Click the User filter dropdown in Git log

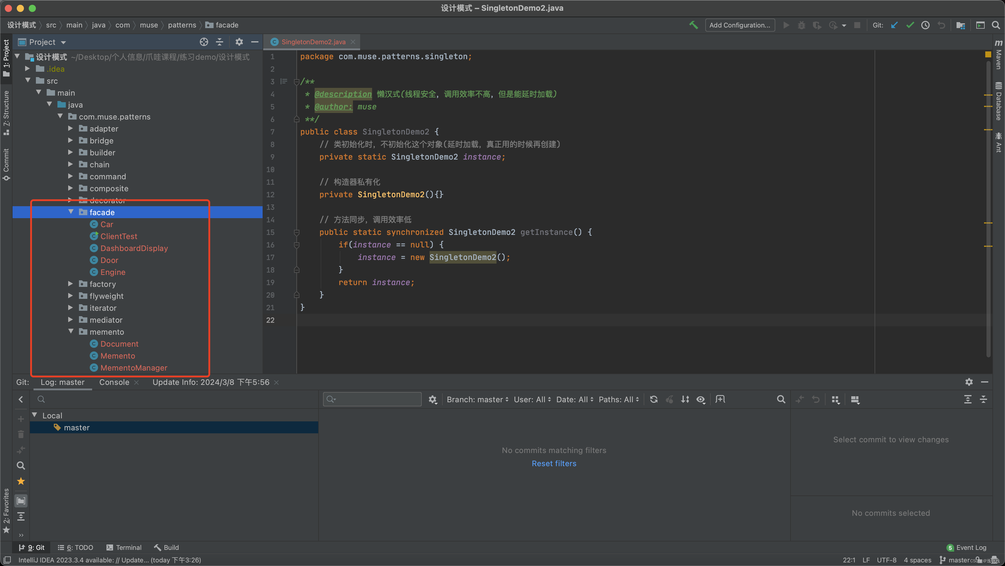pos(532,399)
